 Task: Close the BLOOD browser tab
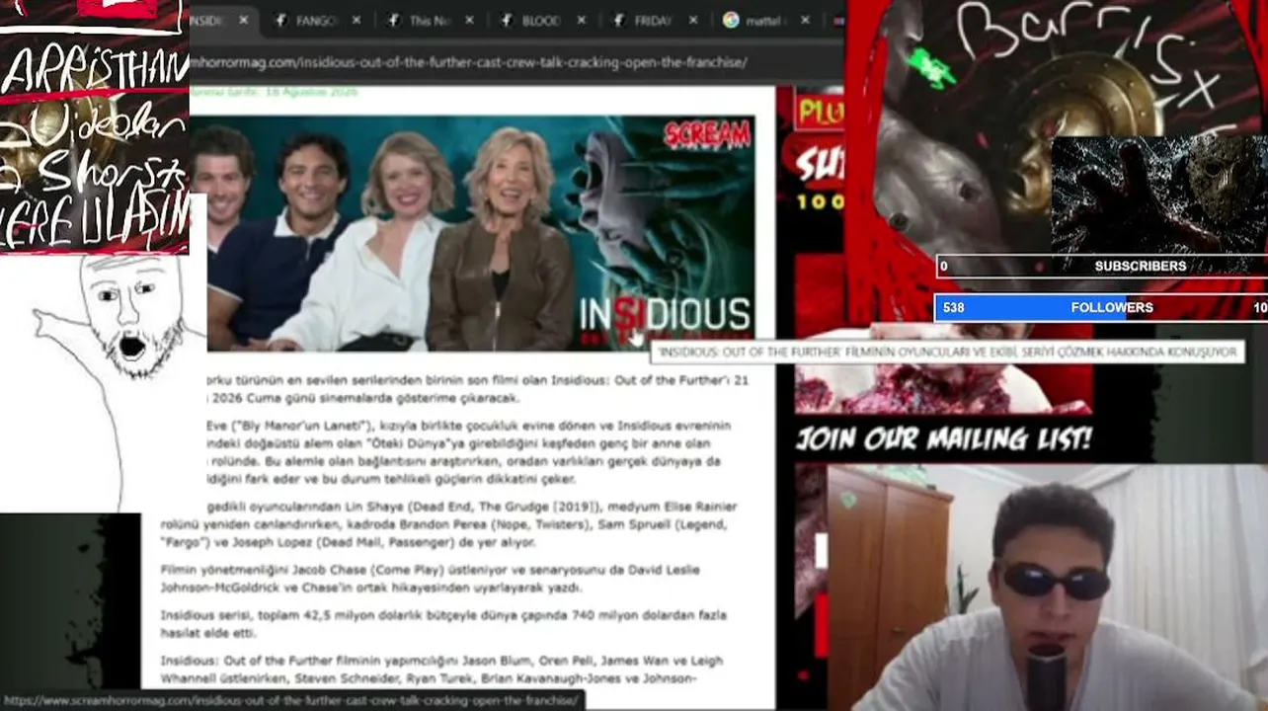(581, 20)
